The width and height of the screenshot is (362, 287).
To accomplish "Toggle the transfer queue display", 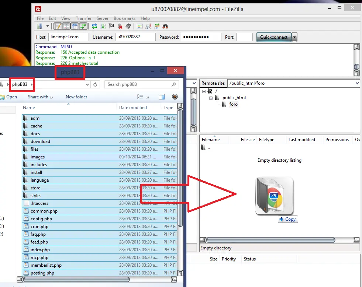I will pyautogui.click(x=83, y=26).
